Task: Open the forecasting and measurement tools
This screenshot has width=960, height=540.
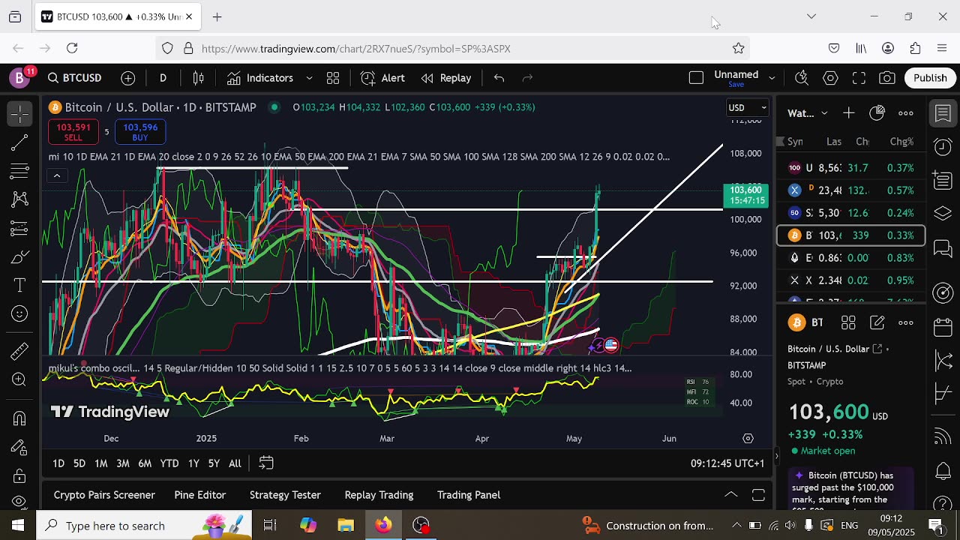Action: (19, 228)
